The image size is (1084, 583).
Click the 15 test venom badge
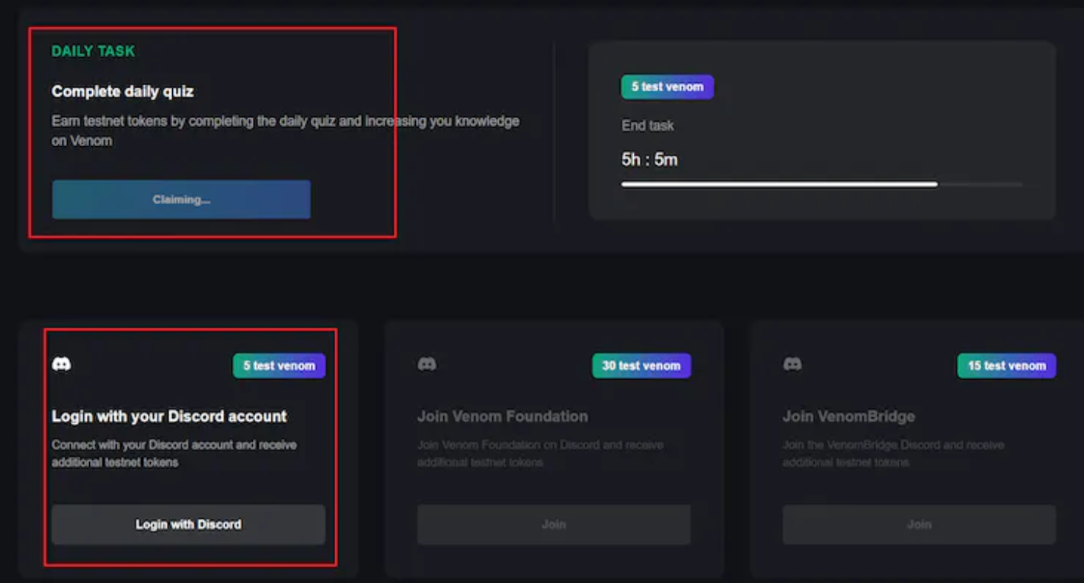(x=1006, y=365)
